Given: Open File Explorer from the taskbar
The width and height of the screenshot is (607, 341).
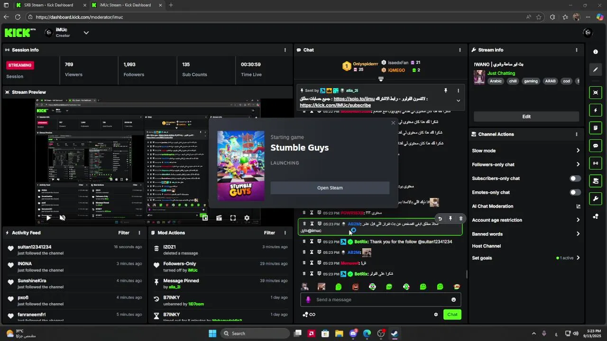Looking at the screenshot, I should click(339, 333).
